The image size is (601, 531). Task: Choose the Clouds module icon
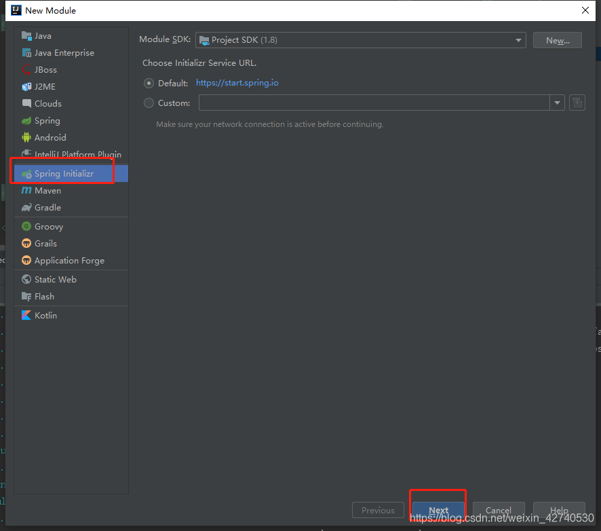point(26,104)
